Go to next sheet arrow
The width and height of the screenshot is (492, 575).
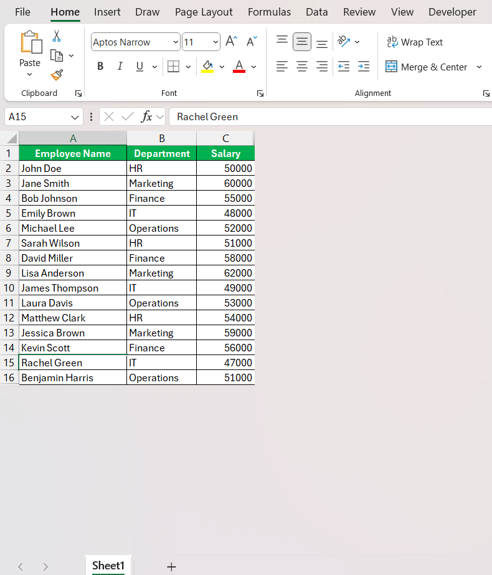click(45, 566)
